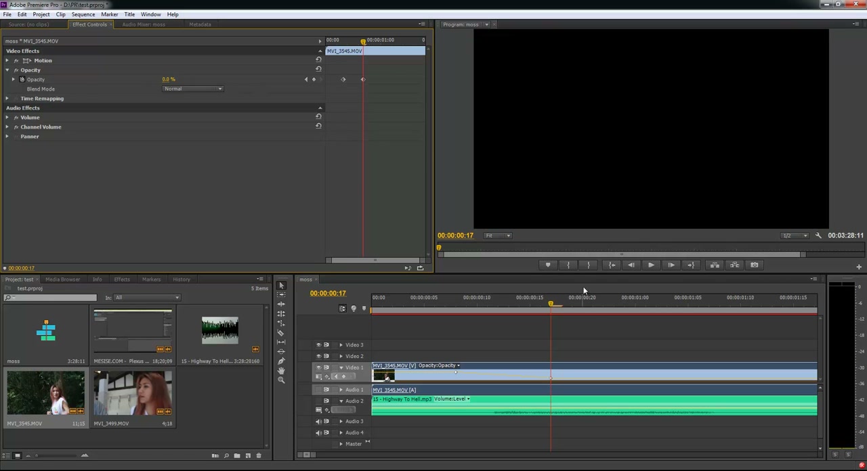Open the button editor plus icon
The width and height of the screenshot is (867, 471).
tap(859, 267)
